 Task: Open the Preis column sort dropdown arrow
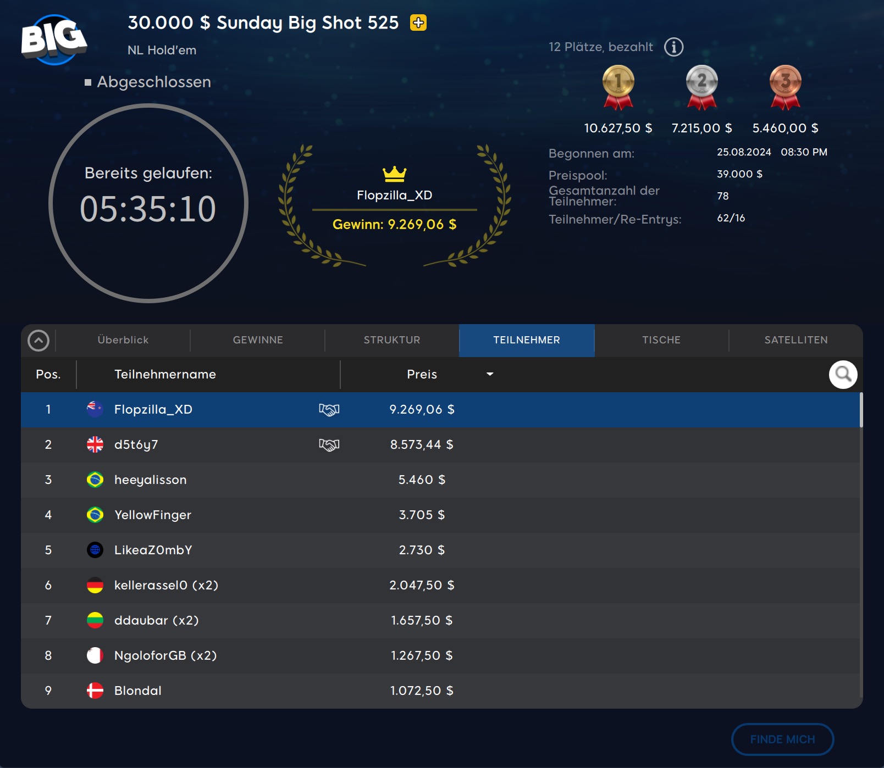tap(490, 375)
